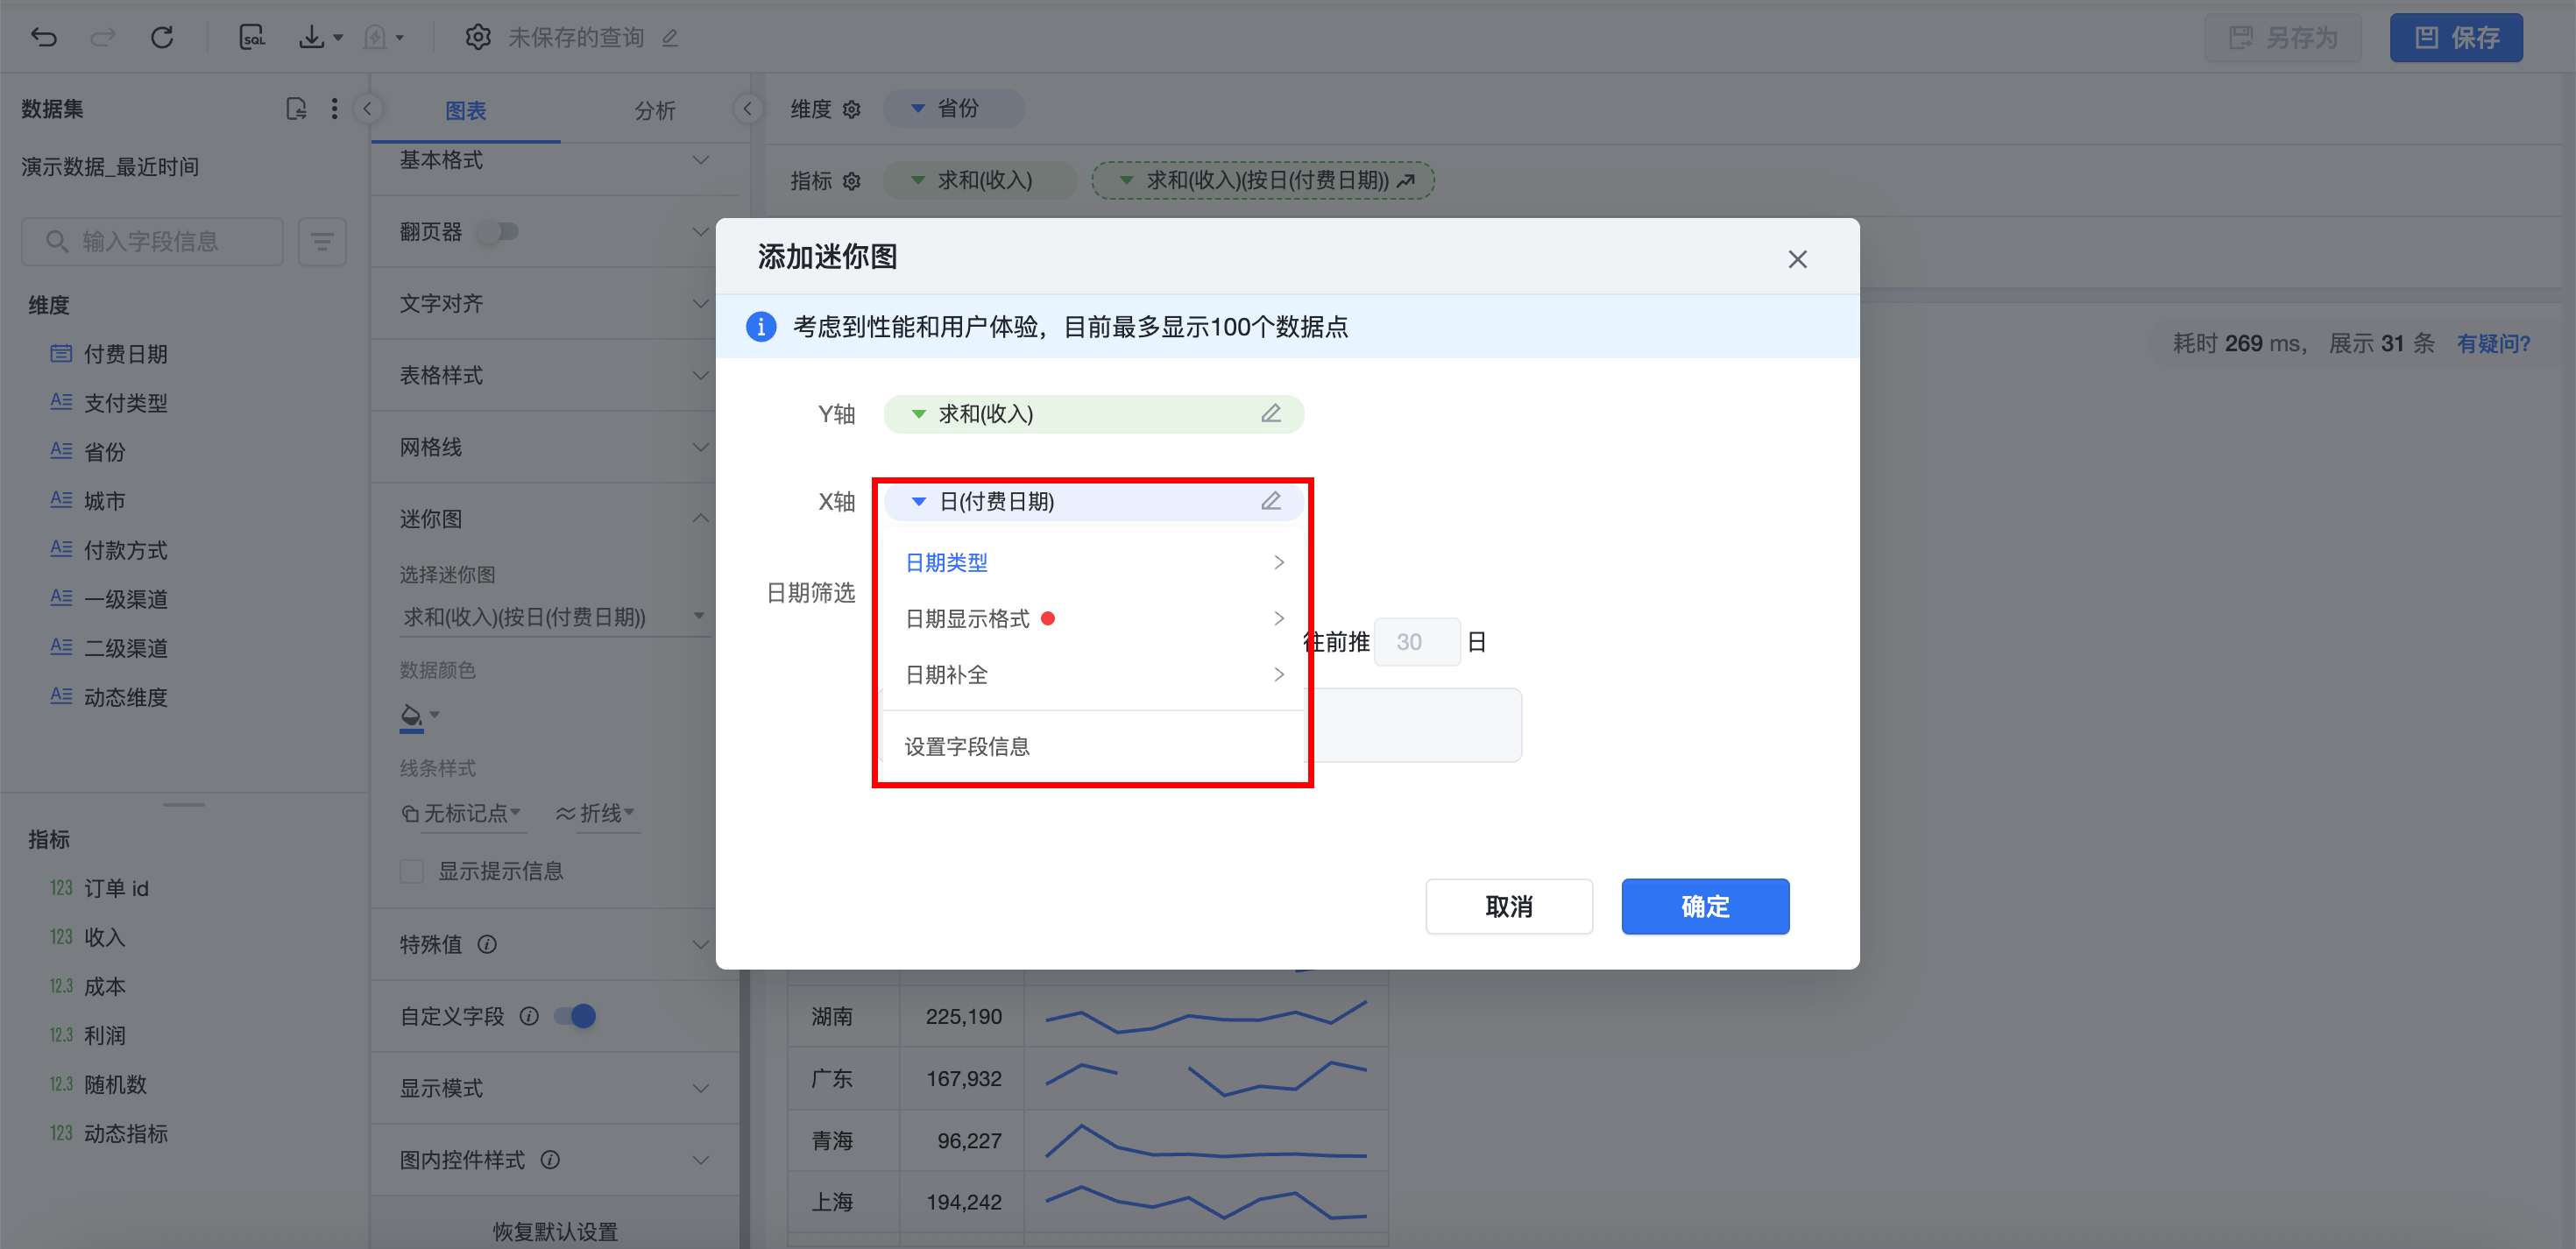The image size is (2576, 1249).
Task: Click the field filter icon beside search
Action: coord(322,242)
